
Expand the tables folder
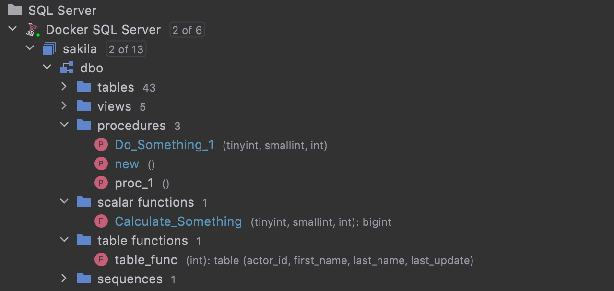pyautogui.click(x=64, y=87)
